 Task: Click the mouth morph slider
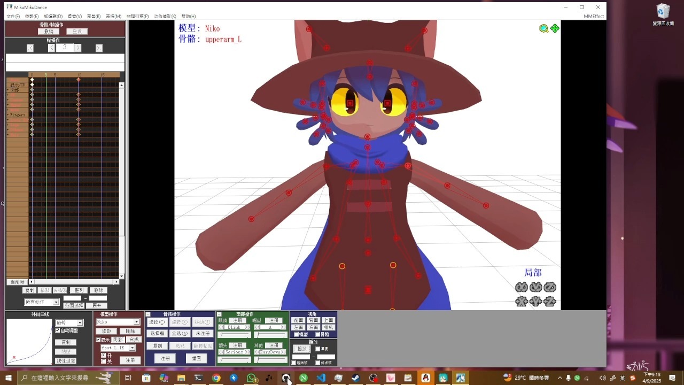(x=270, y=335)
